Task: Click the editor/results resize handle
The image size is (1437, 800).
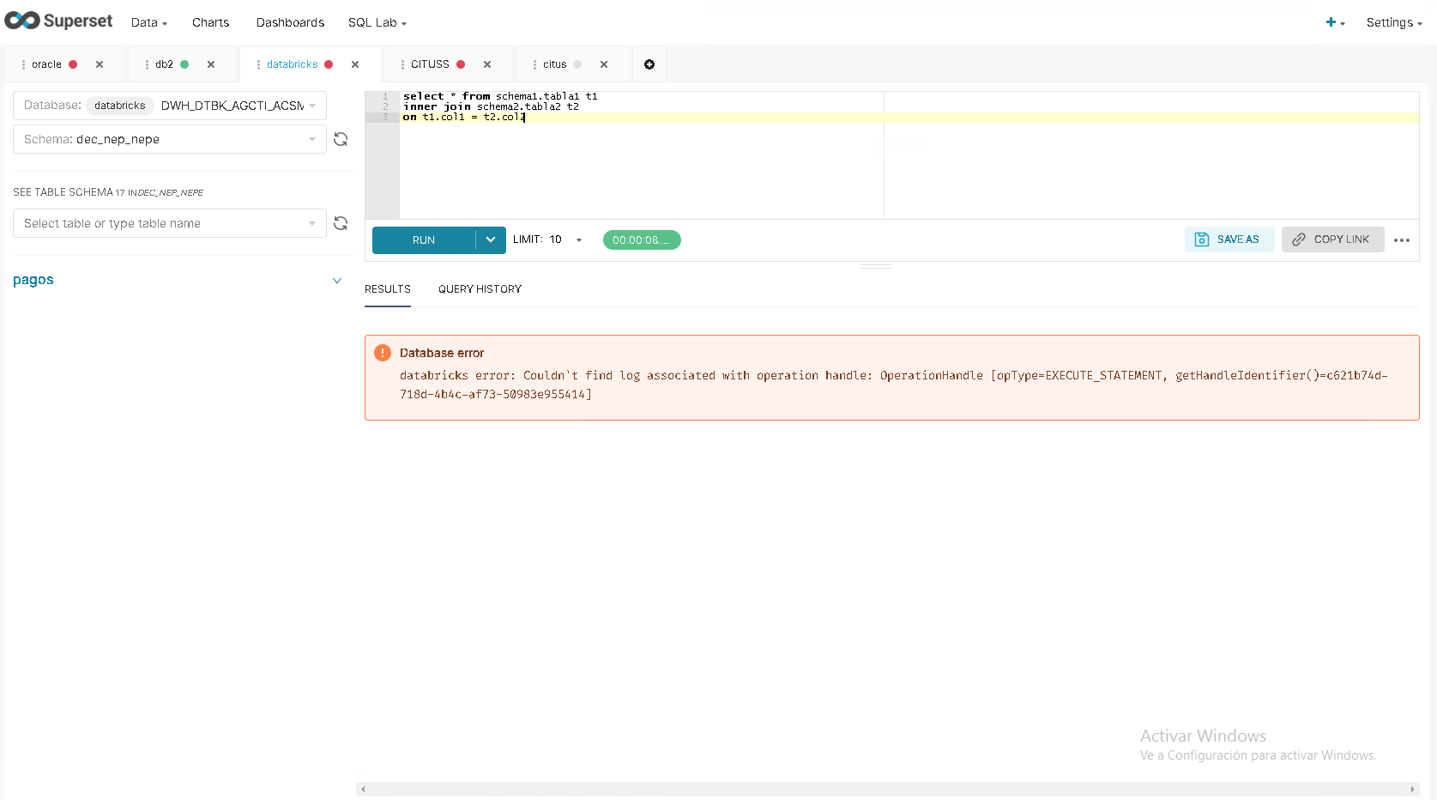Action: click(x=876, y=267)
